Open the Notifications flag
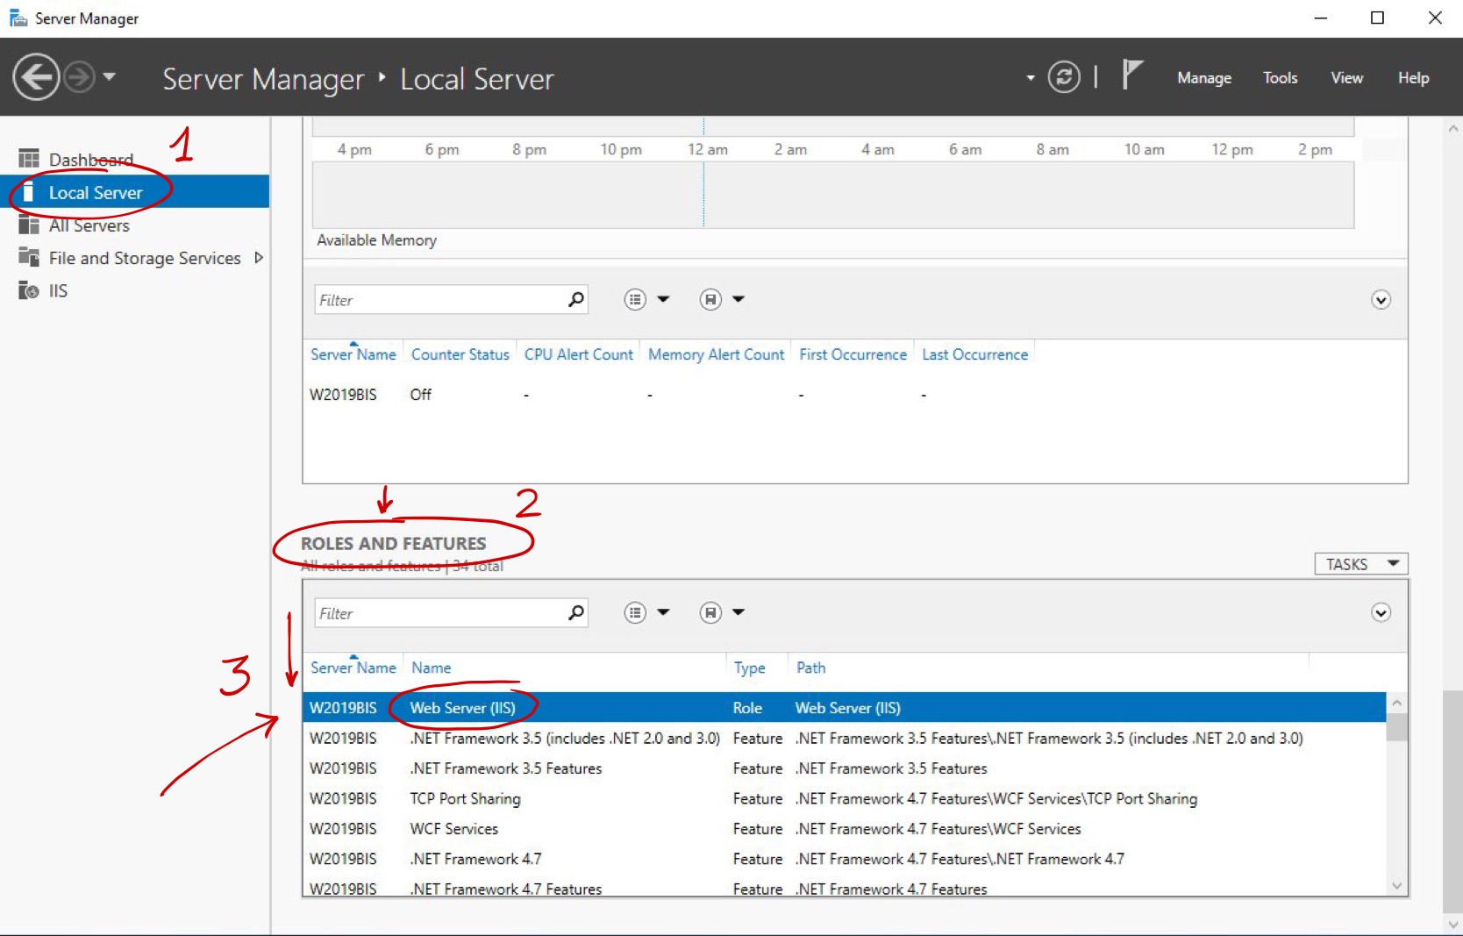Screen dimensions: 1463x936 click(x=1132, y=75)
